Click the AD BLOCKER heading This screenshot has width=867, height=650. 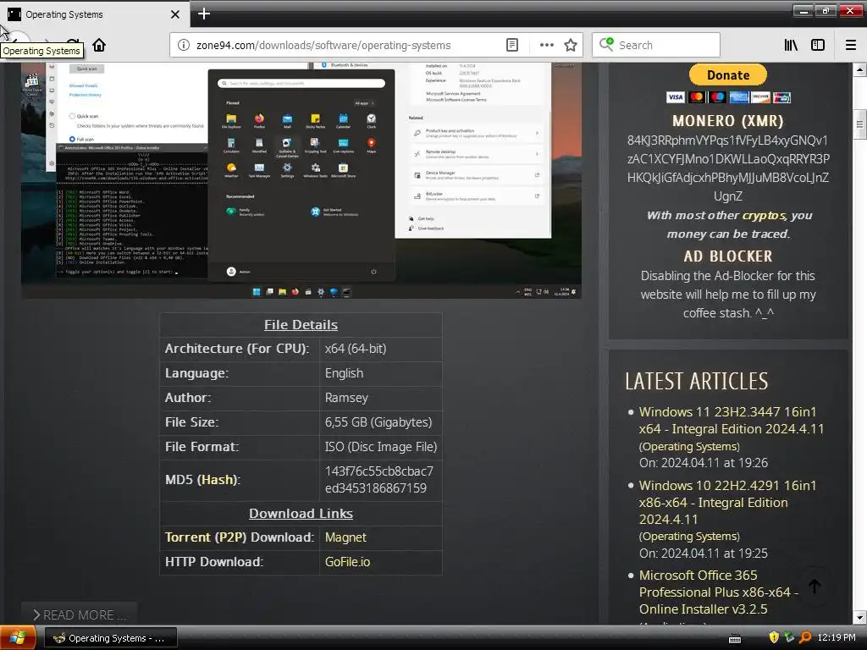point(727,256)
